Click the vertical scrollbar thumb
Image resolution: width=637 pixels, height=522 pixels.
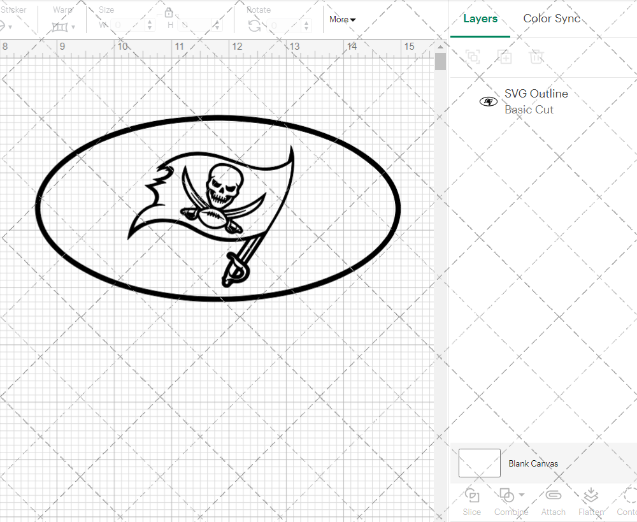[x=440, y=62]
